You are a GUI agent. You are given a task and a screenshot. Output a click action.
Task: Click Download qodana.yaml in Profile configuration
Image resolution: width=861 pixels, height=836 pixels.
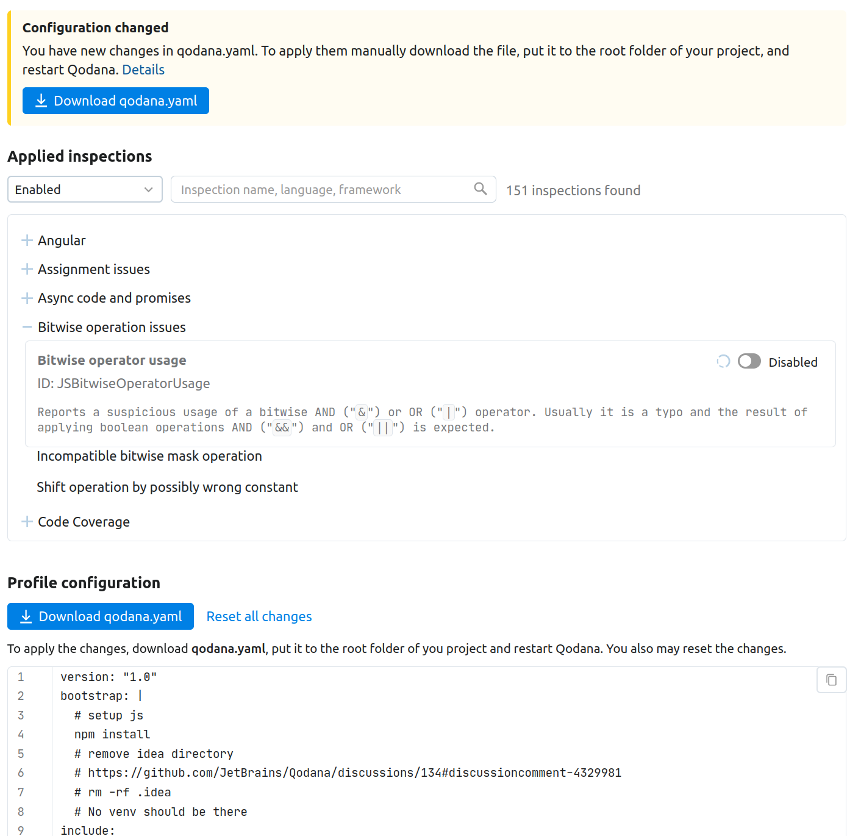(100, 616)
